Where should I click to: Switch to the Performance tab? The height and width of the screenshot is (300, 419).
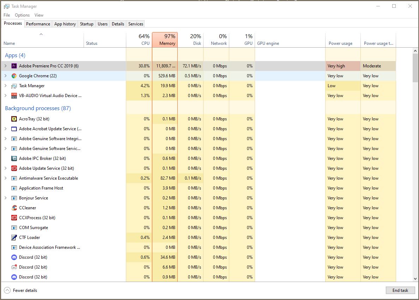point(38,24)
